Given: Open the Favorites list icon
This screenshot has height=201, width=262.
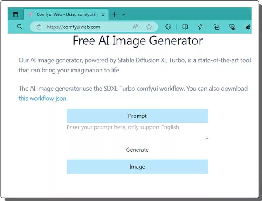Looking at the screenshot, I should (x=201, y=27).
